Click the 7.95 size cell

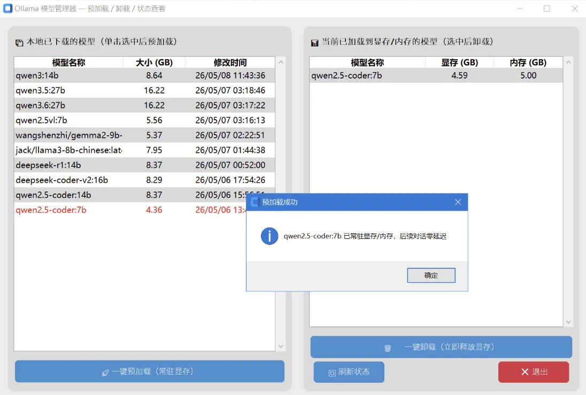(x=154, y=150)
